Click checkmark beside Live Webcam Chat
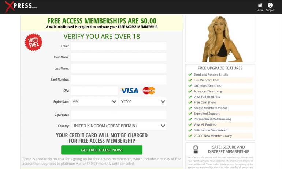 (x=190, y=80)
